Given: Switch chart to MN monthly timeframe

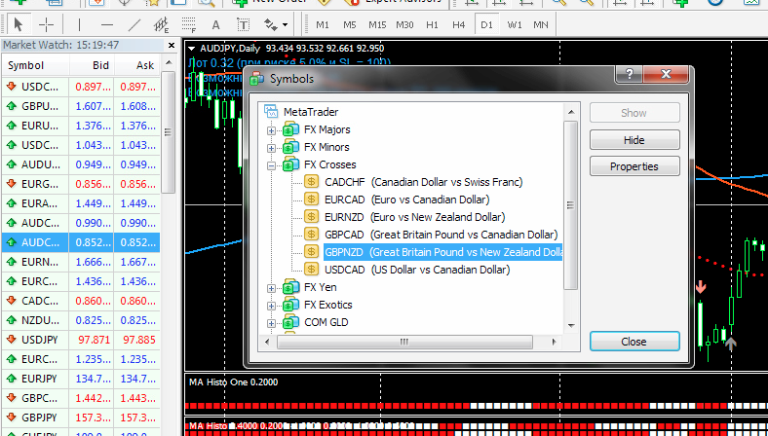Looking at the screenshot, I should pos(541,25).
